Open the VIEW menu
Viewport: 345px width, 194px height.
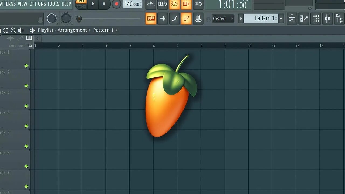click(23, 4)
